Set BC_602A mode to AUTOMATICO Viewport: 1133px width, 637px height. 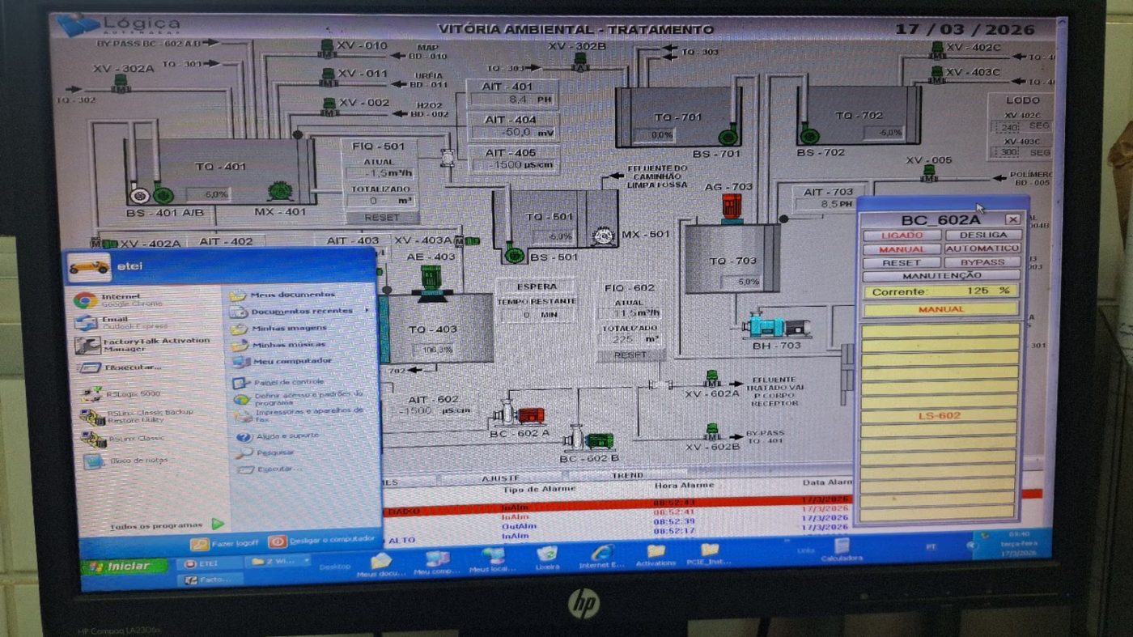coord(982,248)
